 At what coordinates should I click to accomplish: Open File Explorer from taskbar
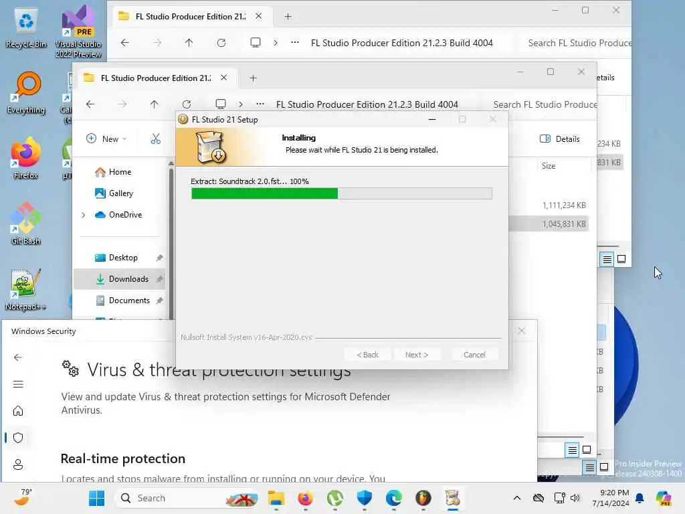click(x=276, y=498)
